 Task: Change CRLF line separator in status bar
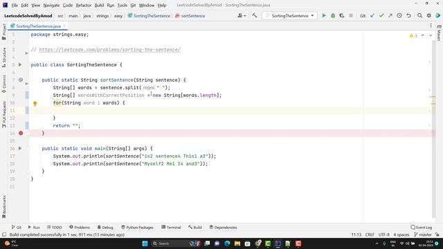(x=370, y=234)
